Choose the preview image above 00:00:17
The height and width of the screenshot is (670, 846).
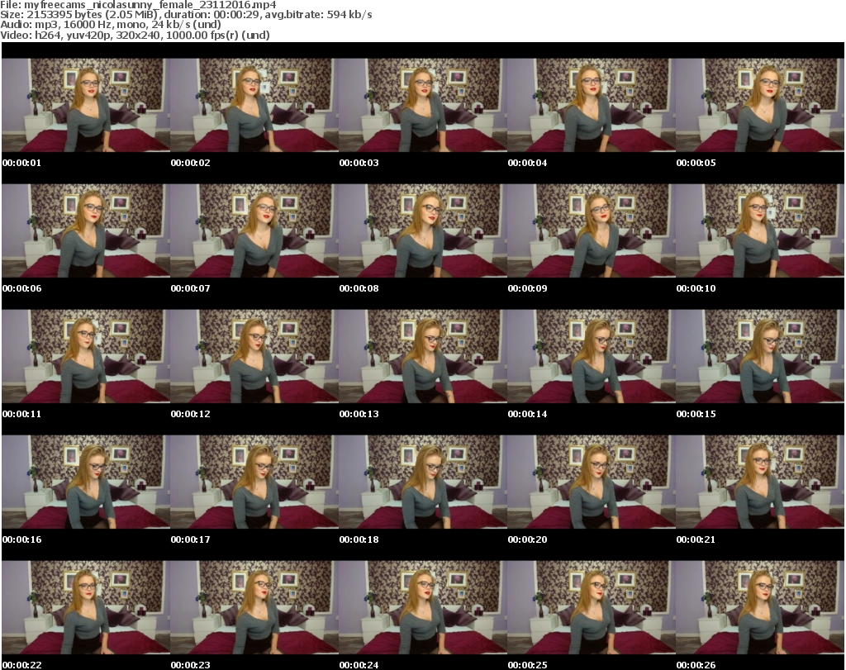click(x=254, y=482)
